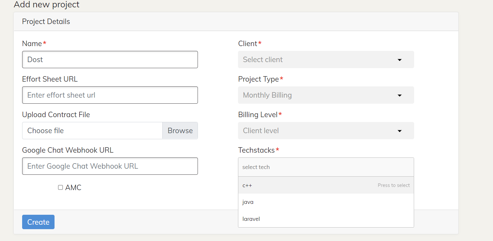This screenshot has height=241, width=493.
Task: Click the Browse button for contract file
Action: pyautogui.click(x=180, y=131)
